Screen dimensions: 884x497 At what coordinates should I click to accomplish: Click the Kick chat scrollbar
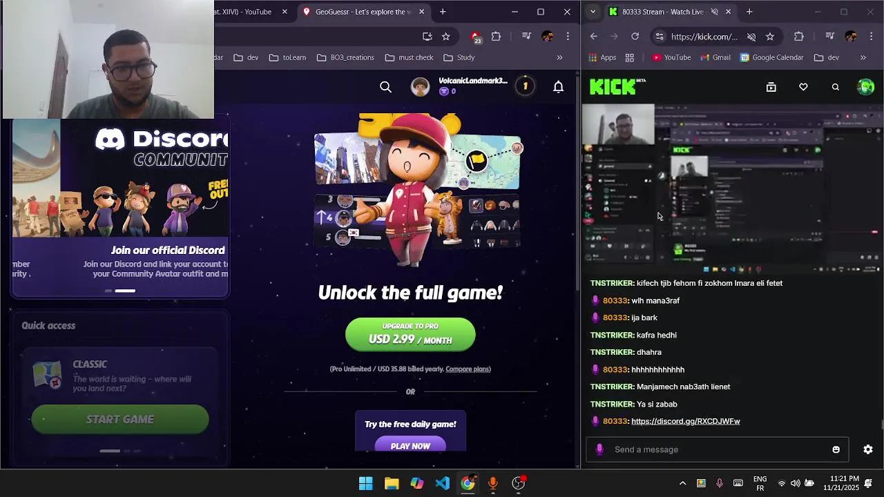coord(881,424)
